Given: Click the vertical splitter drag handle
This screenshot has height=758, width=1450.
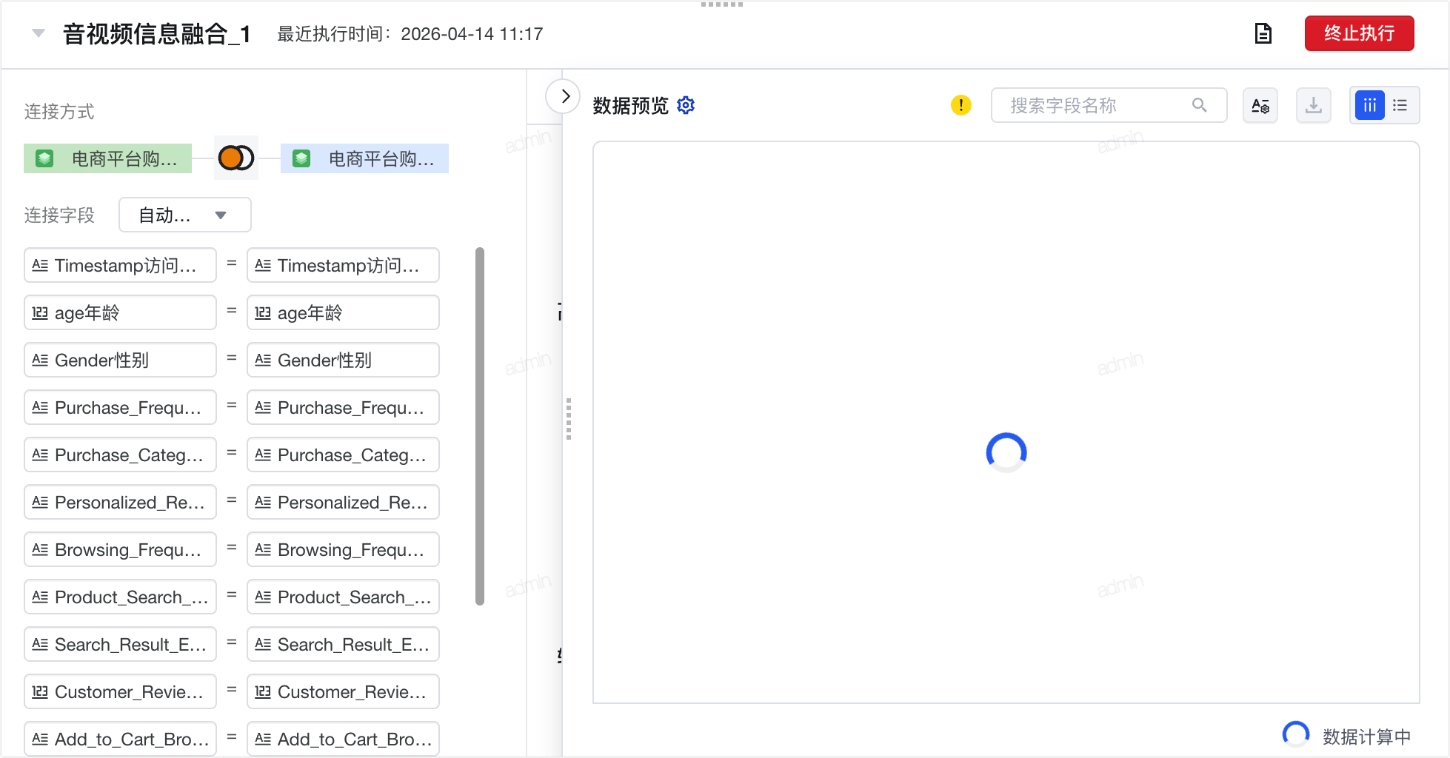Looking at the screenshot, I should (x=569, y=419).
